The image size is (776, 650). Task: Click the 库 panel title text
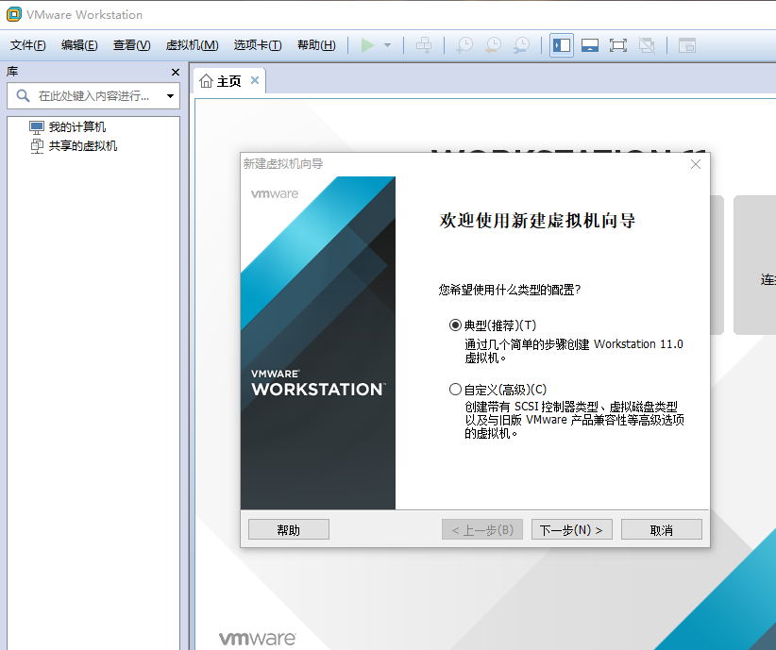click(12, 72)
